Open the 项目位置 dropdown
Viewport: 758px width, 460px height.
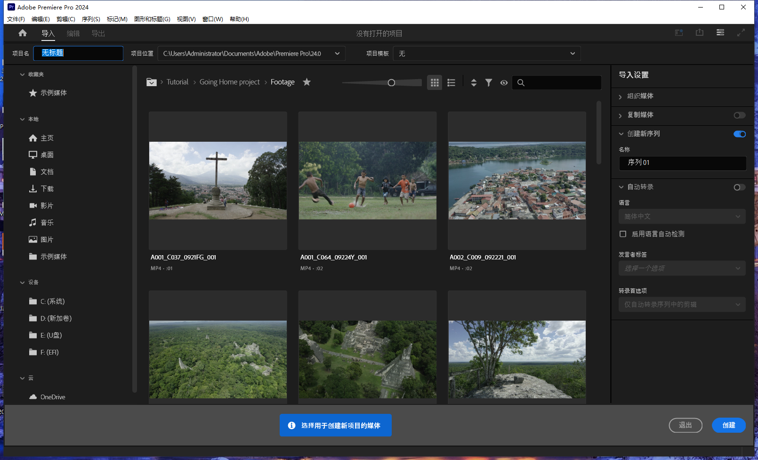click(x=337, y=53)
